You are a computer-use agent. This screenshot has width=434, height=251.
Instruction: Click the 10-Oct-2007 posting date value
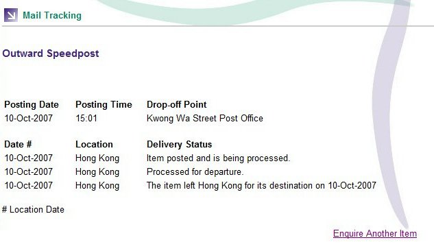pos(29,119)
